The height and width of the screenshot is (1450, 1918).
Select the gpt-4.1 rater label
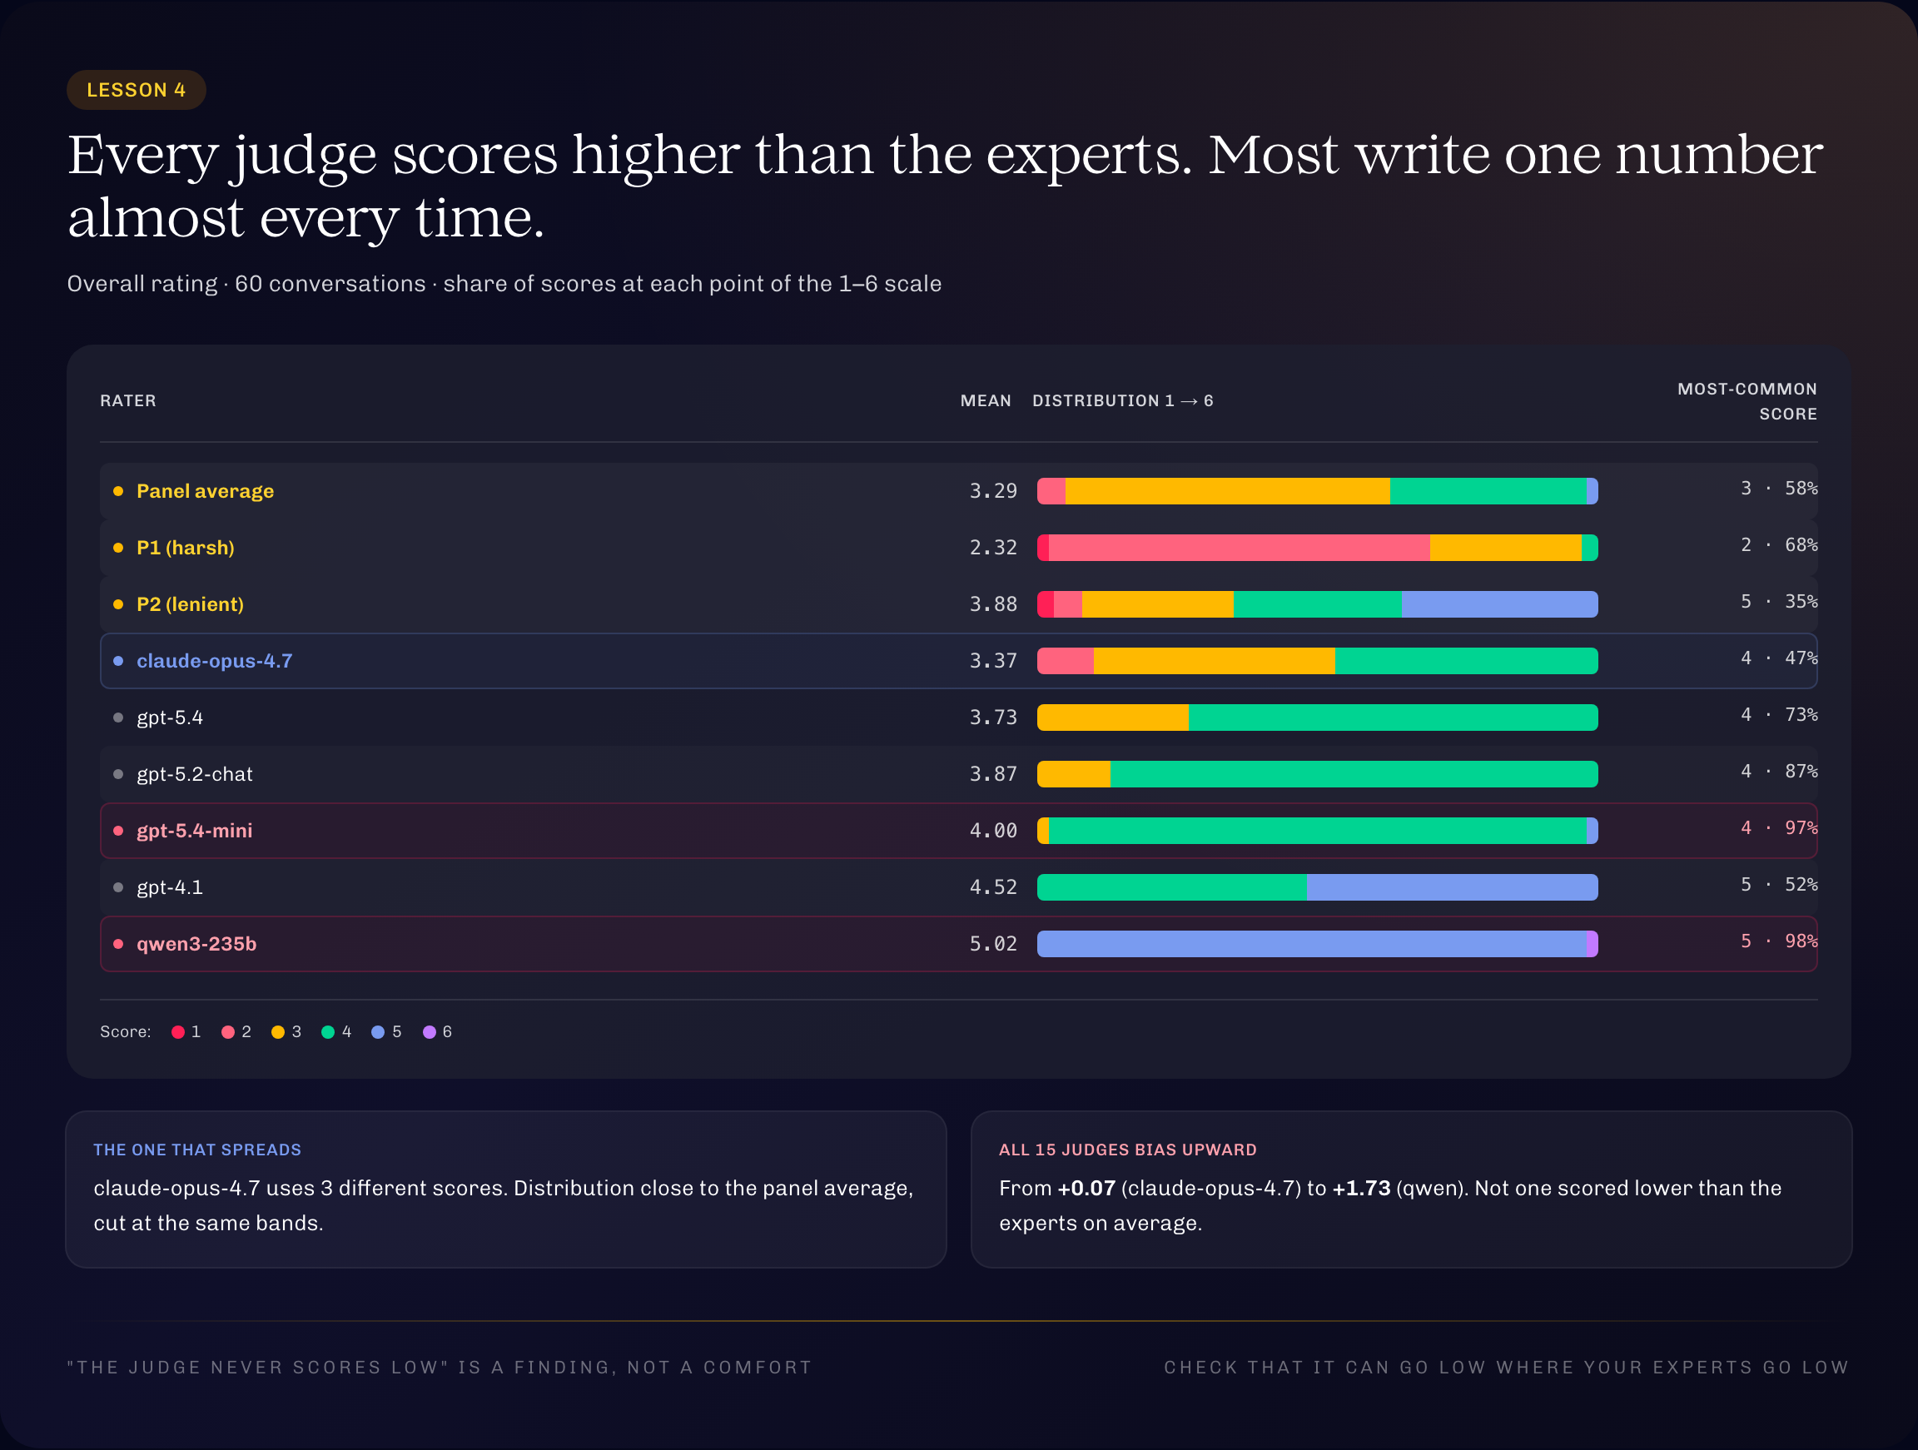[170, 887]
